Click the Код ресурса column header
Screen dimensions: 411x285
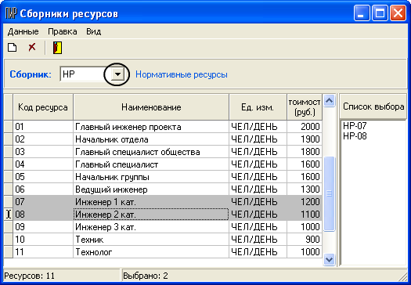[x=43, y=107]
